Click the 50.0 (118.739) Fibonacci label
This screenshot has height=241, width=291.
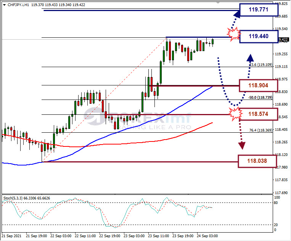pos(260,97)
